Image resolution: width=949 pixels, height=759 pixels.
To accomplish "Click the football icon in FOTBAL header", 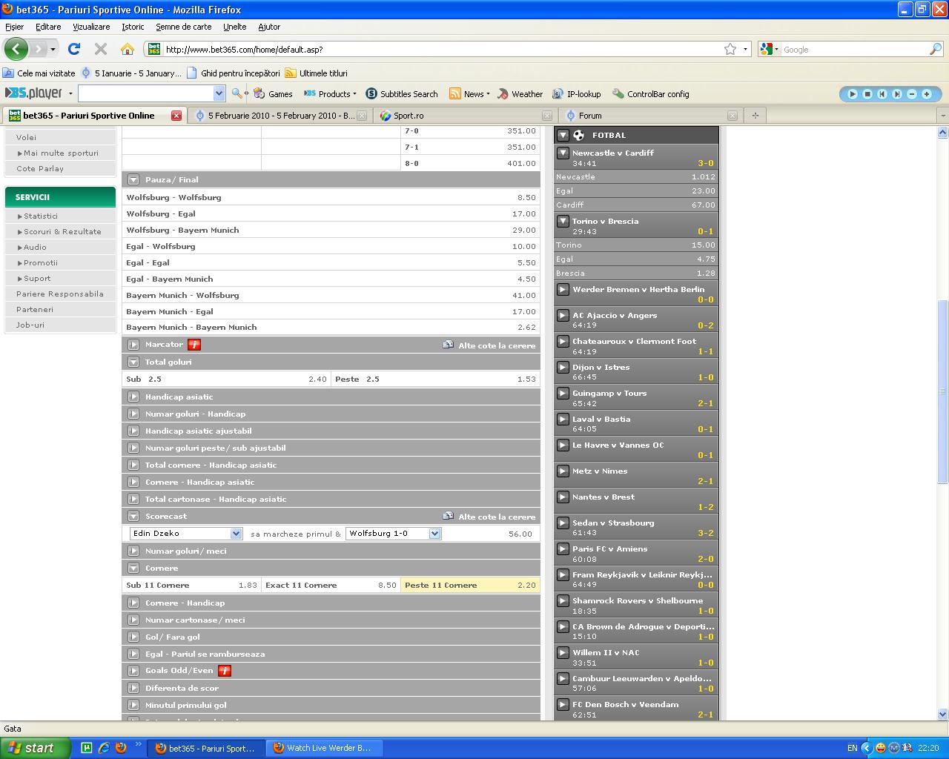I will click(x=579, y=135).
